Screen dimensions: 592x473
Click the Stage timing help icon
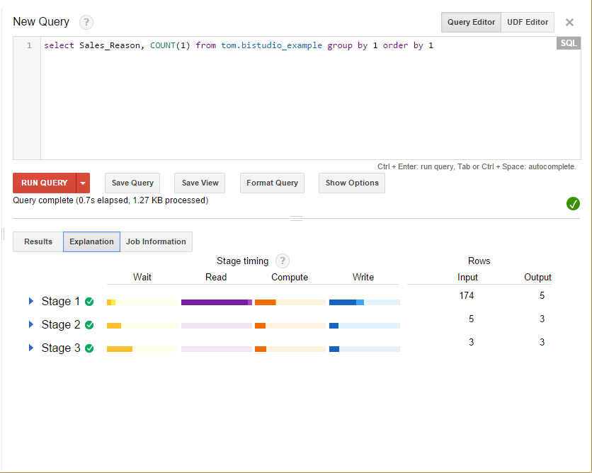tap(283, 261)
